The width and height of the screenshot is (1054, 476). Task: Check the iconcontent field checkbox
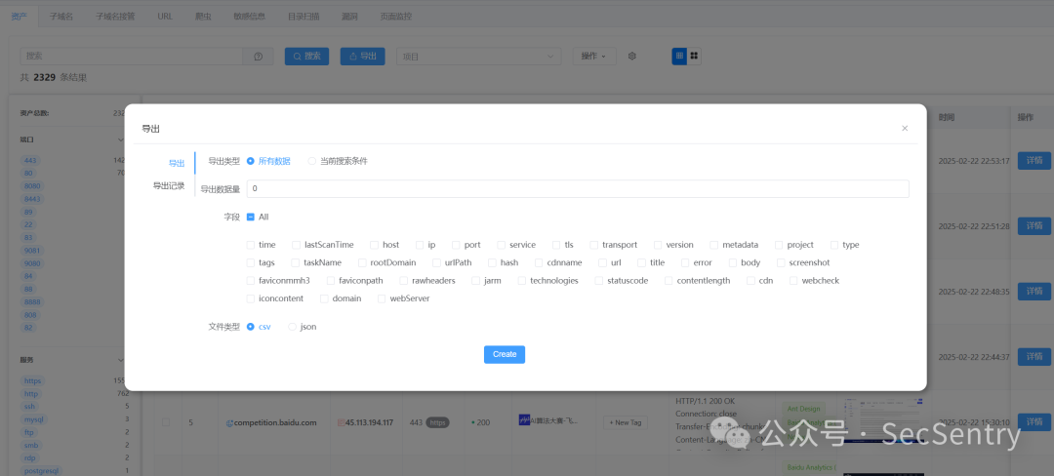pyautogui.click(x=251, y=298)
